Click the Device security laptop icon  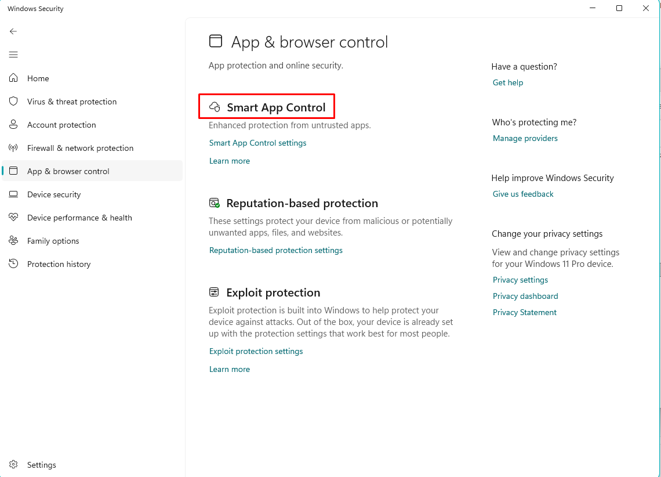click(x=13, y=194)
